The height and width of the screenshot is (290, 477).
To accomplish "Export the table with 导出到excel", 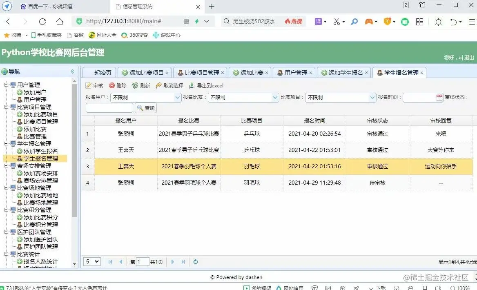I will pyautogui.click(x=206, y=85).
